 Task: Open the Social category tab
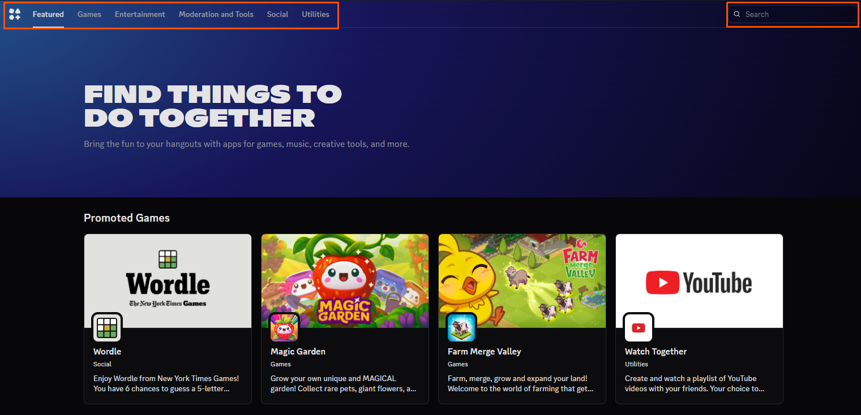pyautogui.click(x=277, y=14)
